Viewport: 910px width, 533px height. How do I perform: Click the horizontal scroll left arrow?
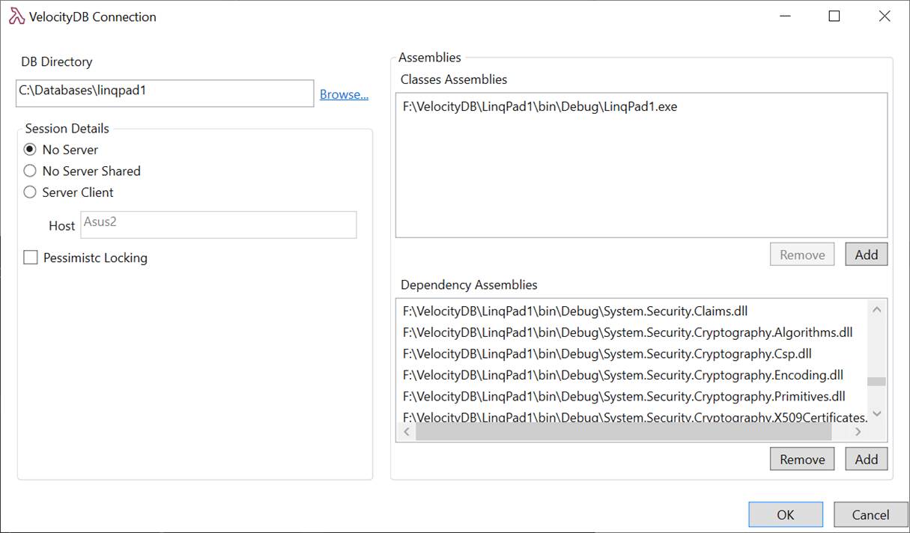tap(407, 432)
